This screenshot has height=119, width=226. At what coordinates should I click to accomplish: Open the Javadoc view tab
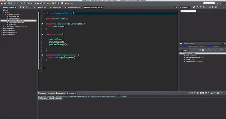click(x=51, y=93)
